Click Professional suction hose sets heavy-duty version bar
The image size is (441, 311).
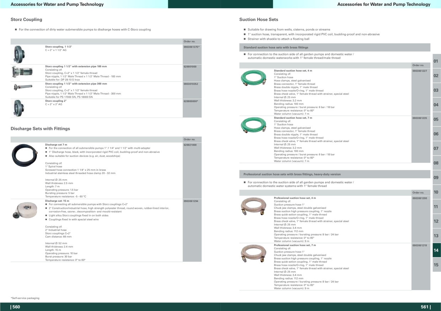tap(335, 174)
